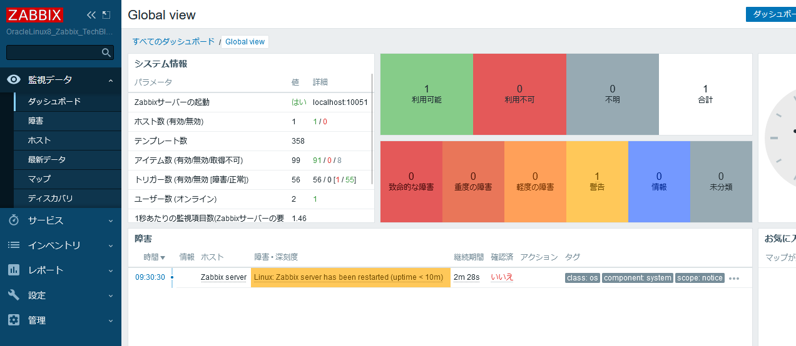
Task: Click the 軽度の障害 severity tile
Action: pyautogui.click(x=535, y=181)
